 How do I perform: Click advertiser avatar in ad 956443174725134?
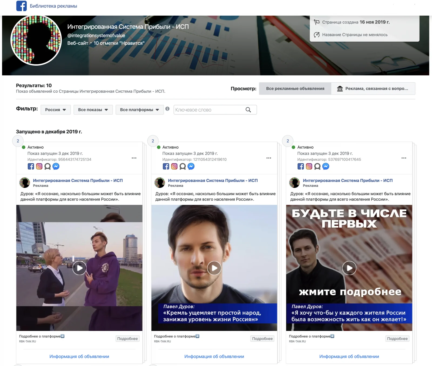25,182
